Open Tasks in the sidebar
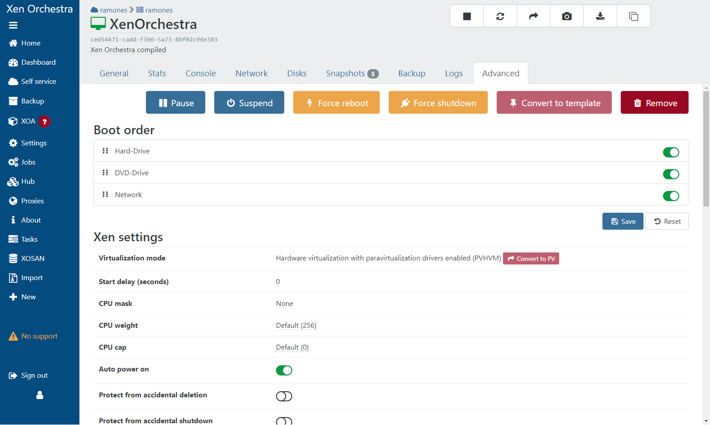 pos(23,239)
